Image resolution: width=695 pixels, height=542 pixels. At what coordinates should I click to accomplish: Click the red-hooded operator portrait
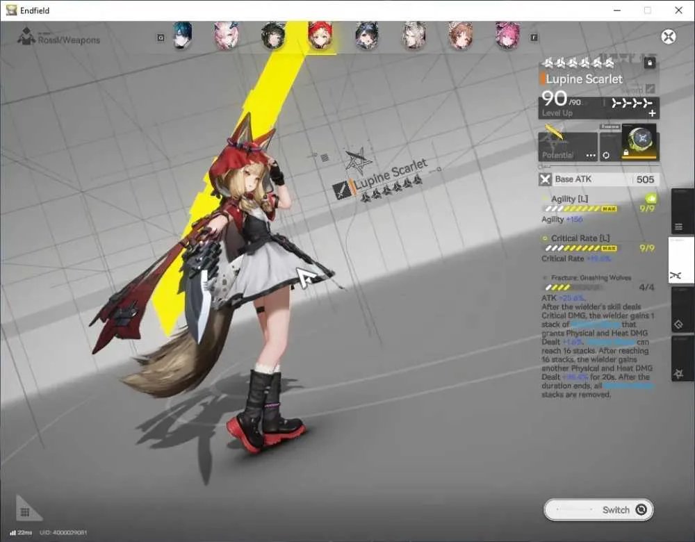click(320, 35)
